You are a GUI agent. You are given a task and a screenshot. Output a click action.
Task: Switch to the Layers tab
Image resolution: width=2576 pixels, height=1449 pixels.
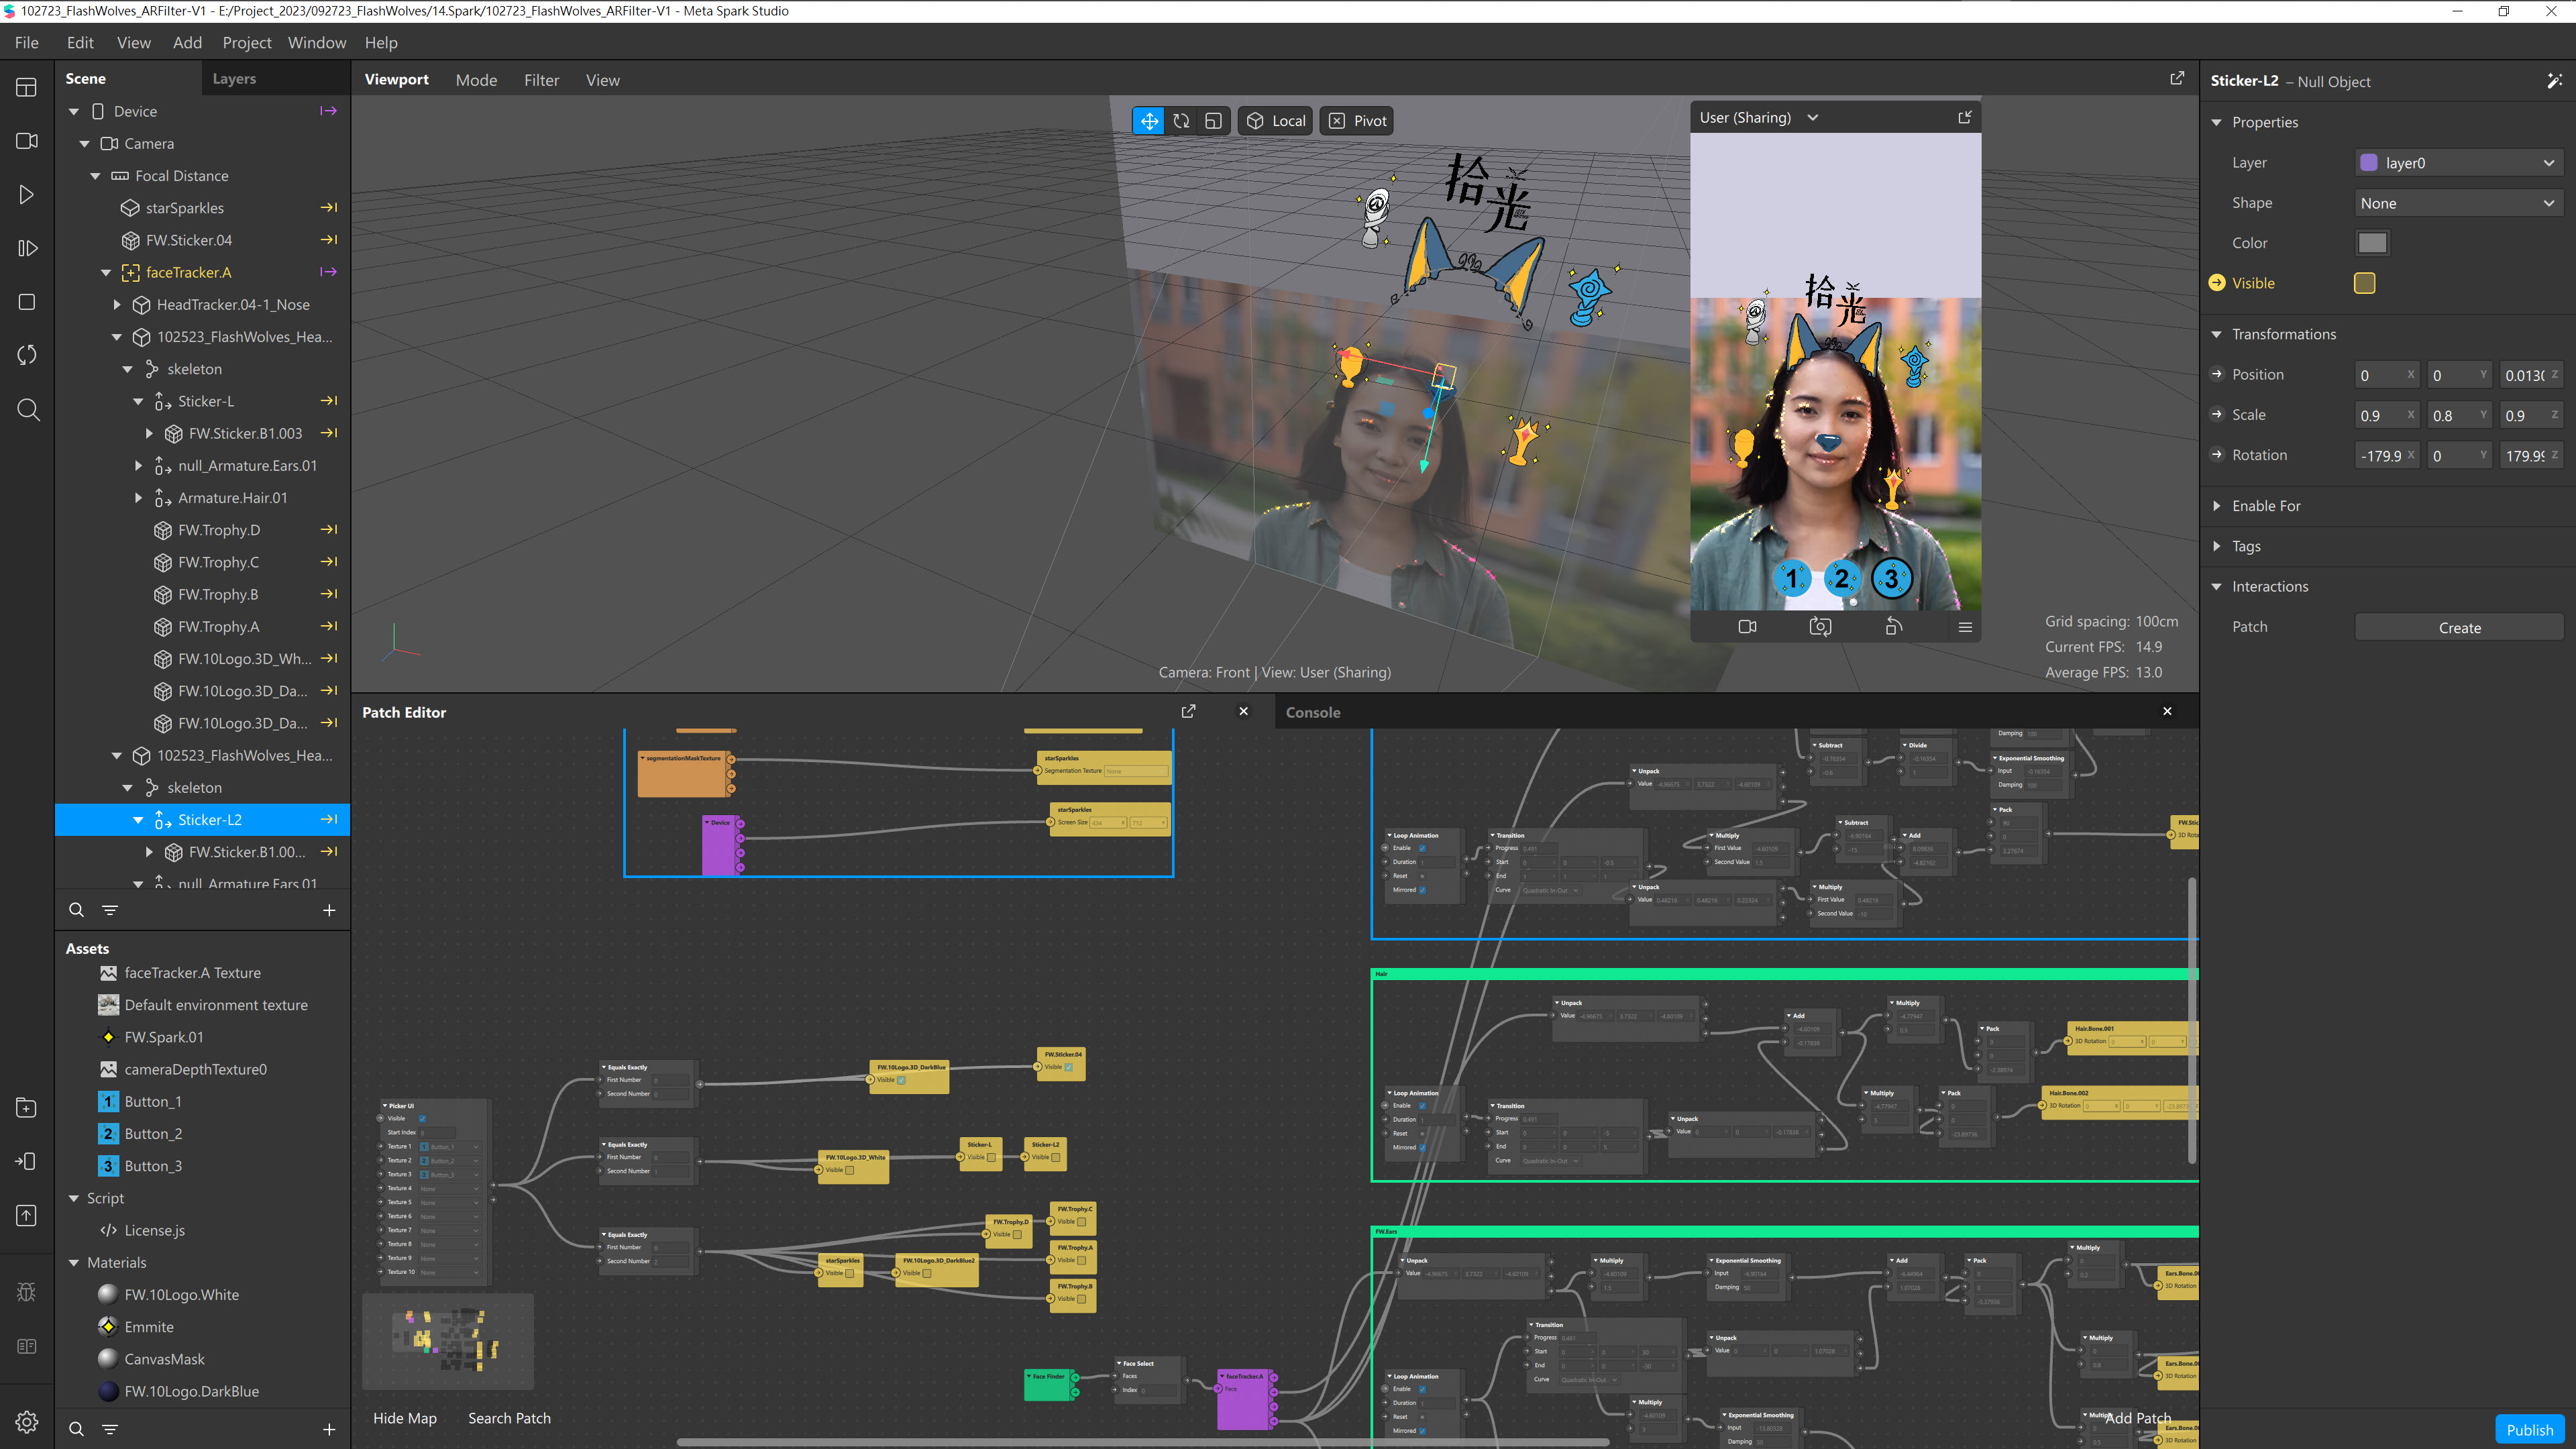pos(234,79)
